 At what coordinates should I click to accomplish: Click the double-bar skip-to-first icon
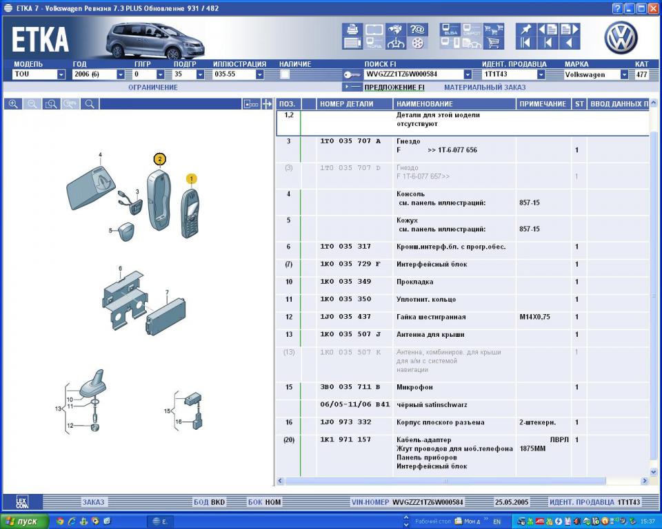click(x=525, y=43)
